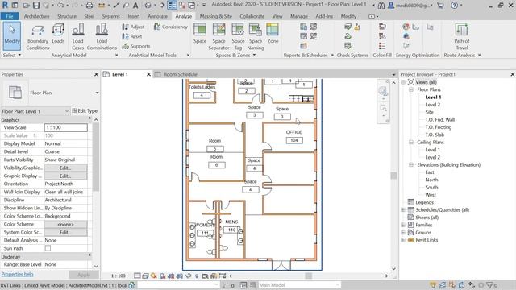Click the 1 : 100 scale in view control bar
The width and height of the screenshot is (516, 290).
click(119, 275)
